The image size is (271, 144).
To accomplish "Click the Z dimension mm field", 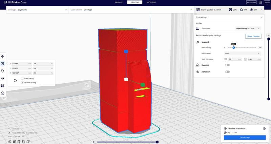I will tap(22, 73).
